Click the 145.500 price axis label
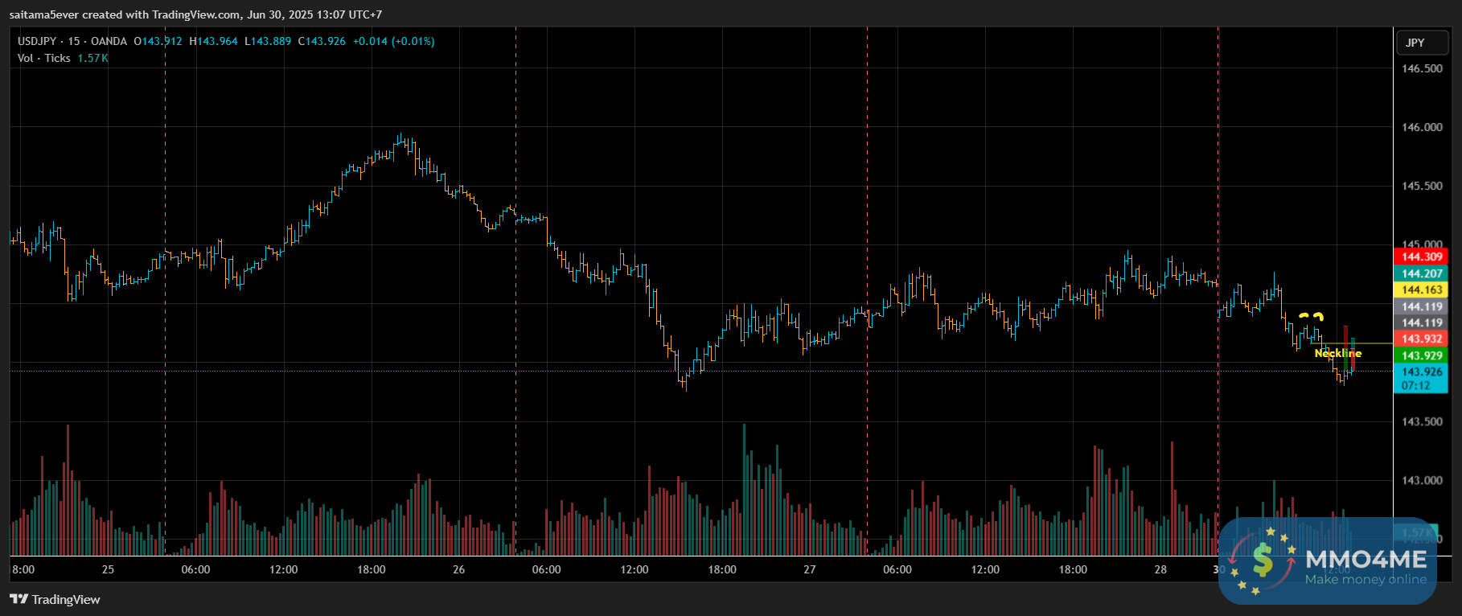 coord(1423,186)
